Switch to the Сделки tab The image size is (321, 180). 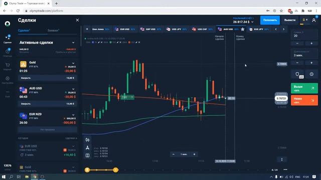(x=24, y=30)
